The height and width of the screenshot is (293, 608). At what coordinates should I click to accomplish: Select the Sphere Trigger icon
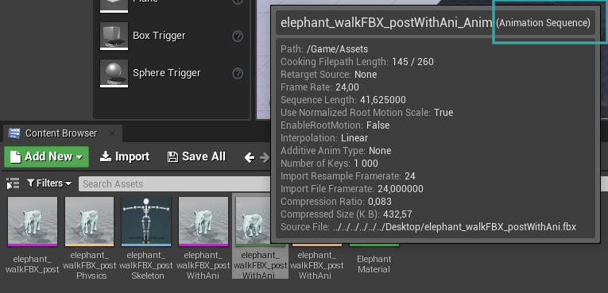(114, 73)
